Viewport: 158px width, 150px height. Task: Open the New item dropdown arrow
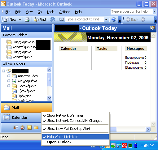(x=20, y=19)
